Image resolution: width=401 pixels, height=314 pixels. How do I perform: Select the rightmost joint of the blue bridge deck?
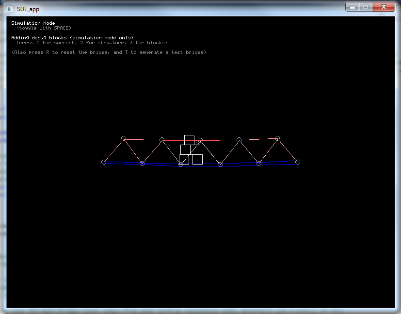[x=297, y=162]
